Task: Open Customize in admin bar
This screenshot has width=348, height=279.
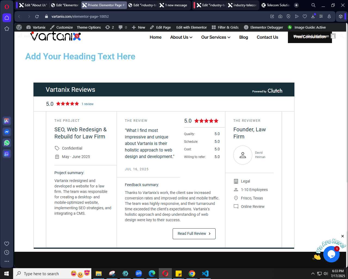Action: tap(61, 27)
